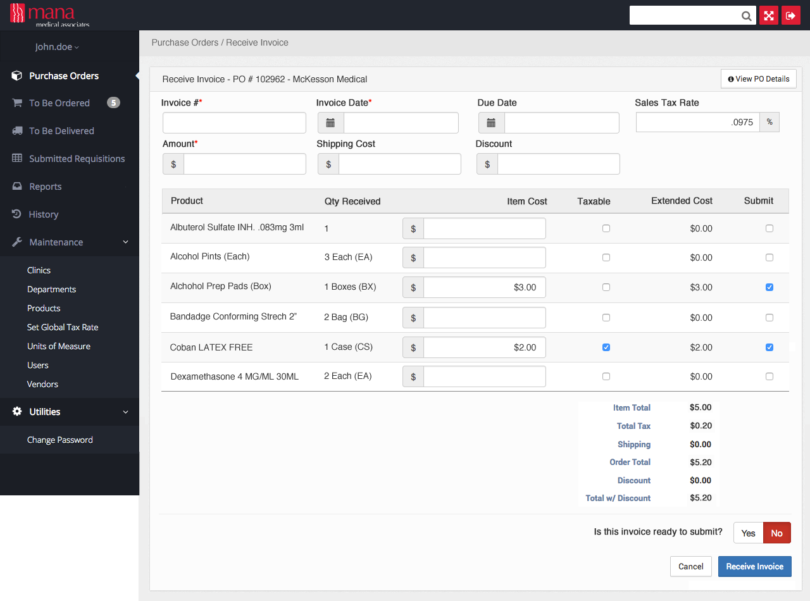
Task: Click the Invoice # input field
Action: (234, 122)
